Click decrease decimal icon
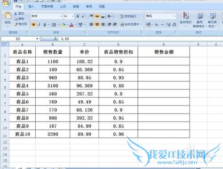 [174, 25]
